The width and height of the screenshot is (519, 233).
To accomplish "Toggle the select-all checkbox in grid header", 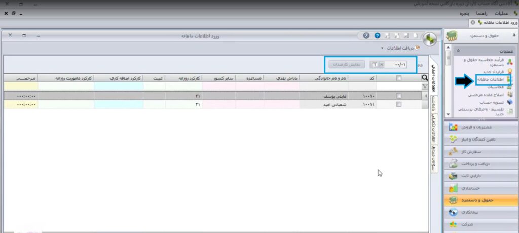I will 399,78.
